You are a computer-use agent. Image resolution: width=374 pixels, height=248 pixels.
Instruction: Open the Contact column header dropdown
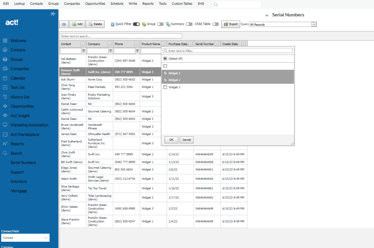pos(82,44)
